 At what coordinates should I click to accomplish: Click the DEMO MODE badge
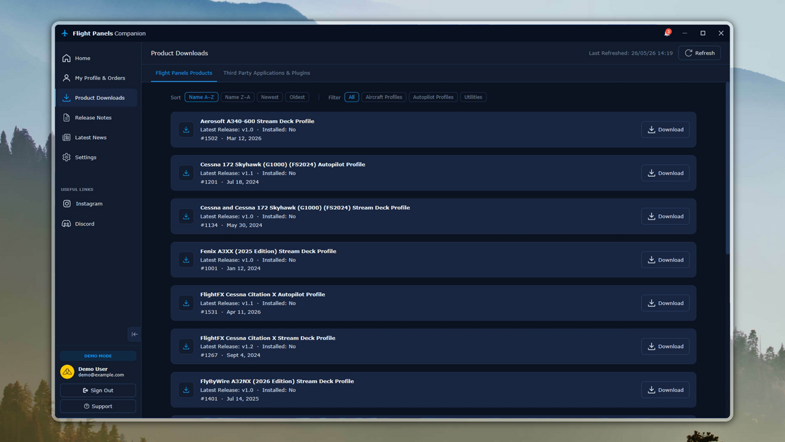pyautogui.click(x=98, y=356)
